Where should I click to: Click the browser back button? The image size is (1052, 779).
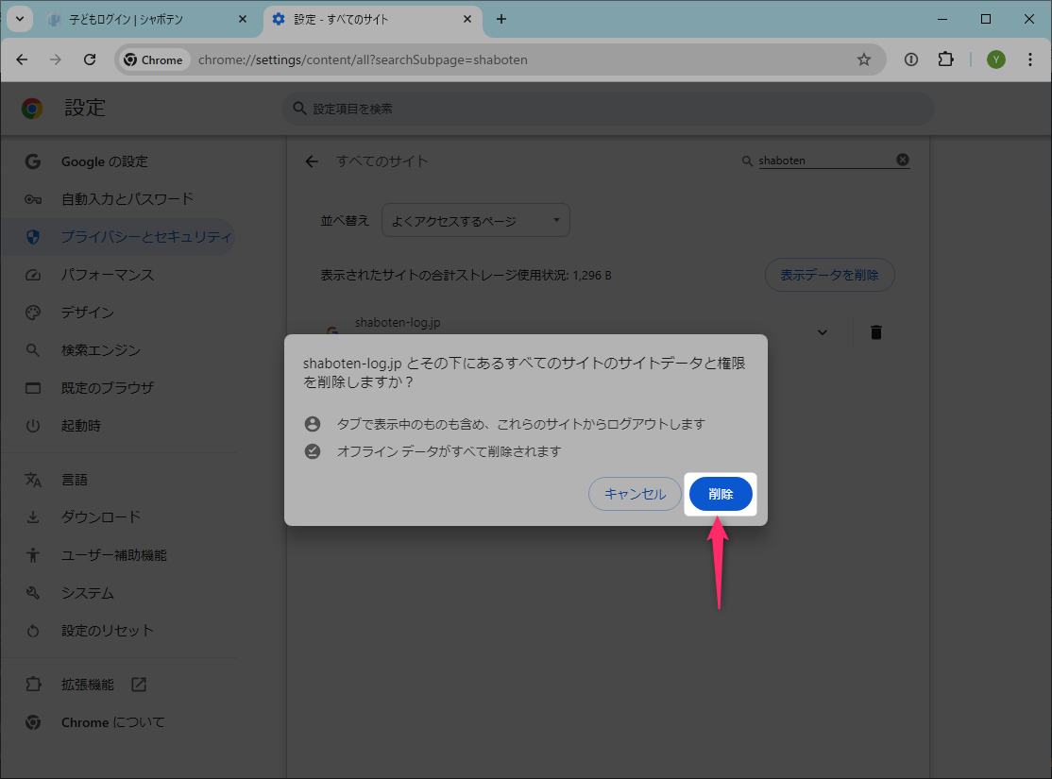pyautogui.click(x=22, y=59)
